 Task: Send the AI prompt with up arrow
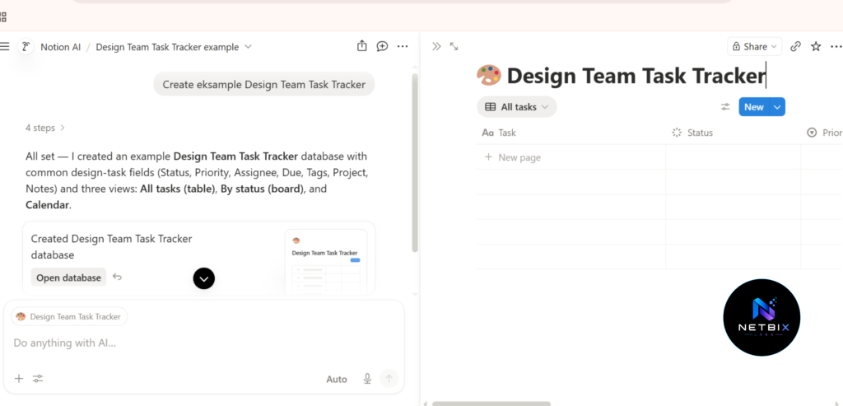tap(389, 379)
